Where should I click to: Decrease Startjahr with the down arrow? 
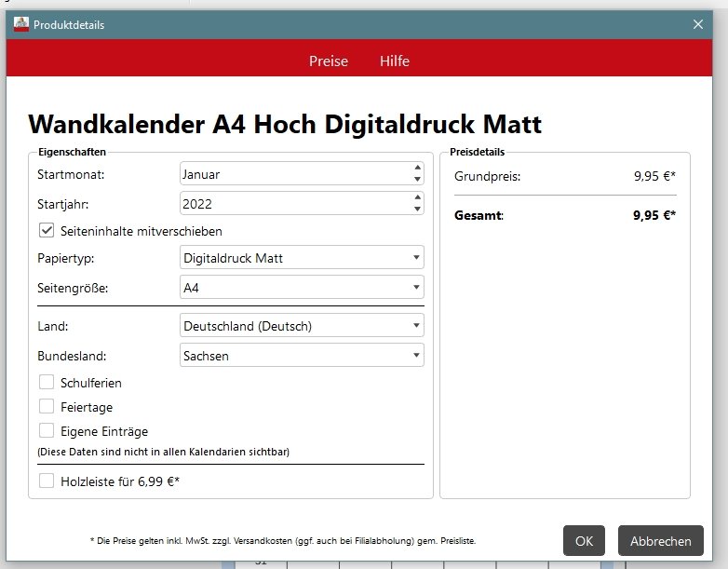416,209
